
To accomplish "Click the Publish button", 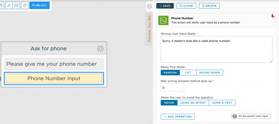I will pos(40,5).
